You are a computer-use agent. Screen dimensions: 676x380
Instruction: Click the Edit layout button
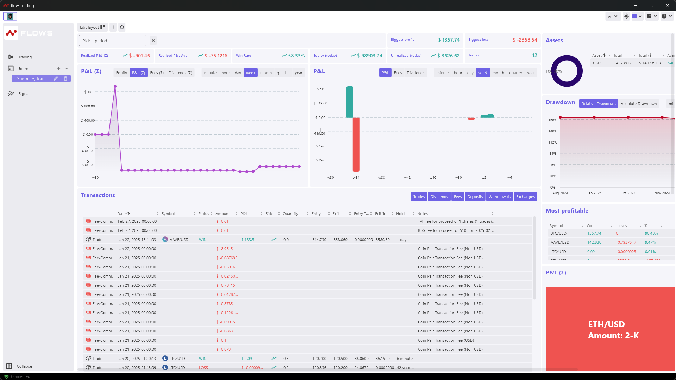(92, 27)
